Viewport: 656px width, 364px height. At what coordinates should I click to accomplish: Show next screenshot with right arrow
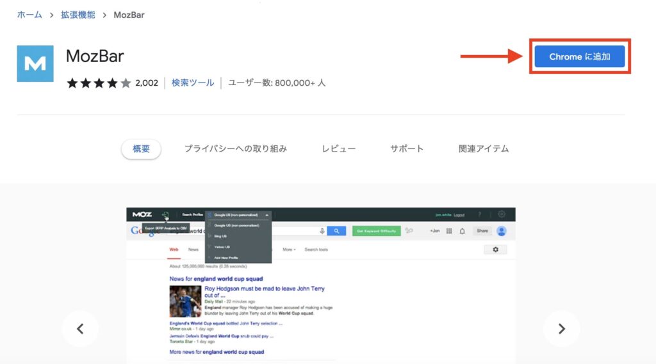[561, 329]
